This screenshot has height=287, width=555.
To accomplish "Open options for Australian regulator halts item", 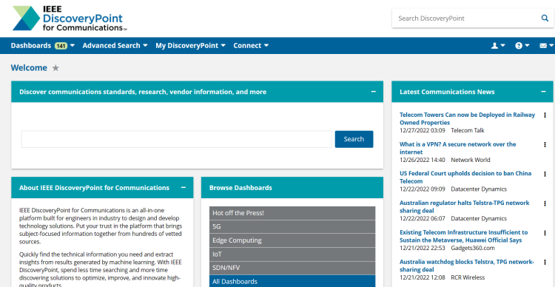I will point(545,203).
